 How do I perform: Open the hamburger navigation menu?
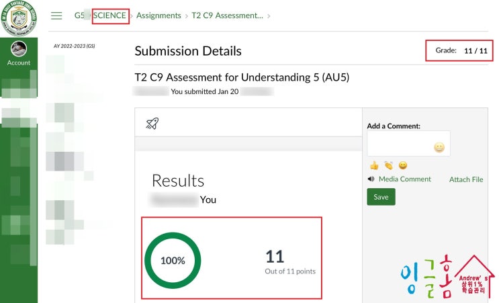coord(56,15)
